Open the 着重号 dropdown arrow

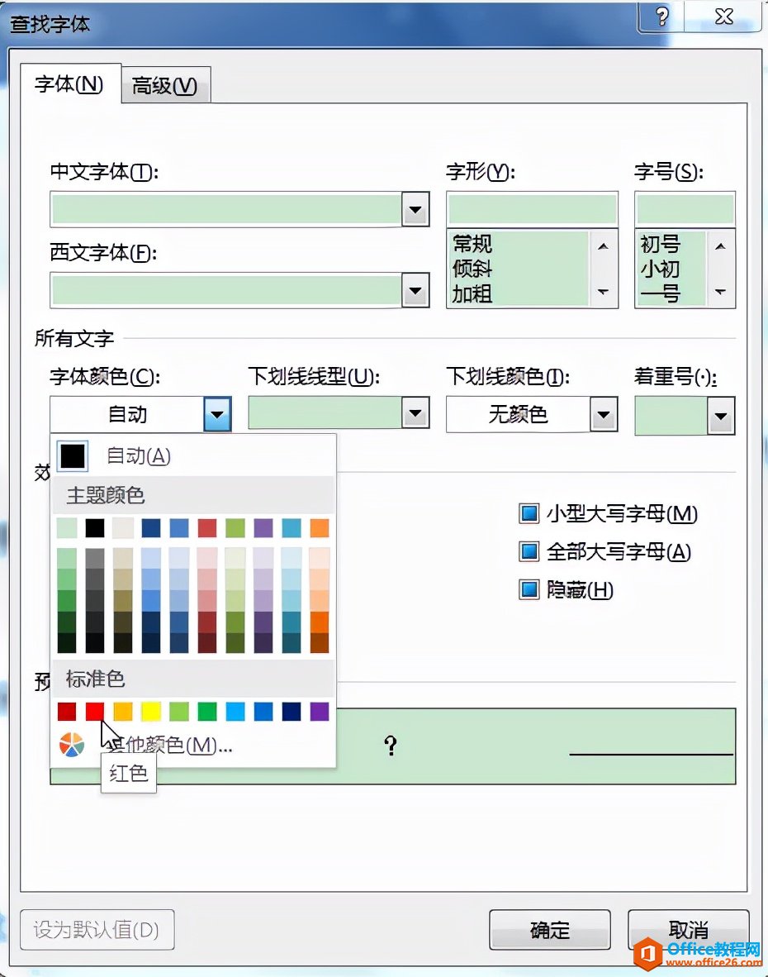(721, 416)
